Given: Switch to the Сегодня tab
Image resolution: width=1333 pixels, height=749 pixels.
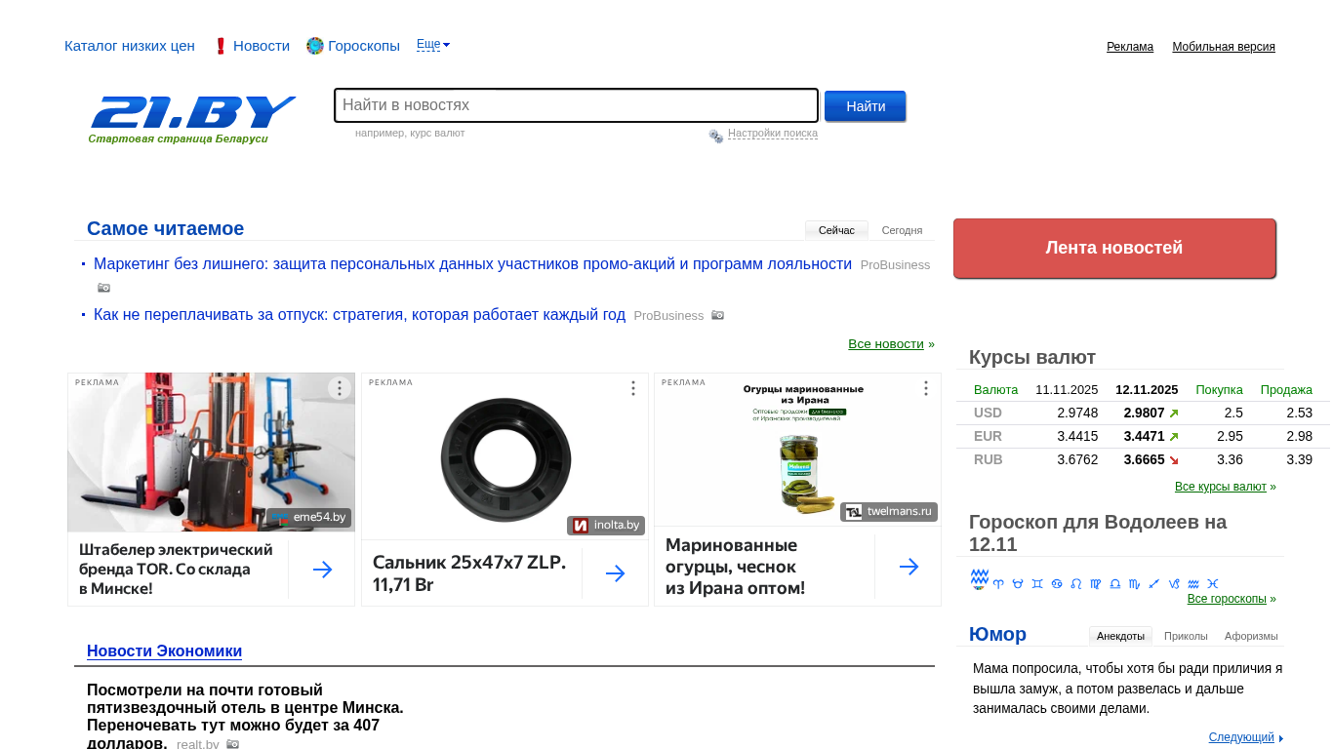Looking at the screenshot, I should pyautogui.click(x=902, y=230).
